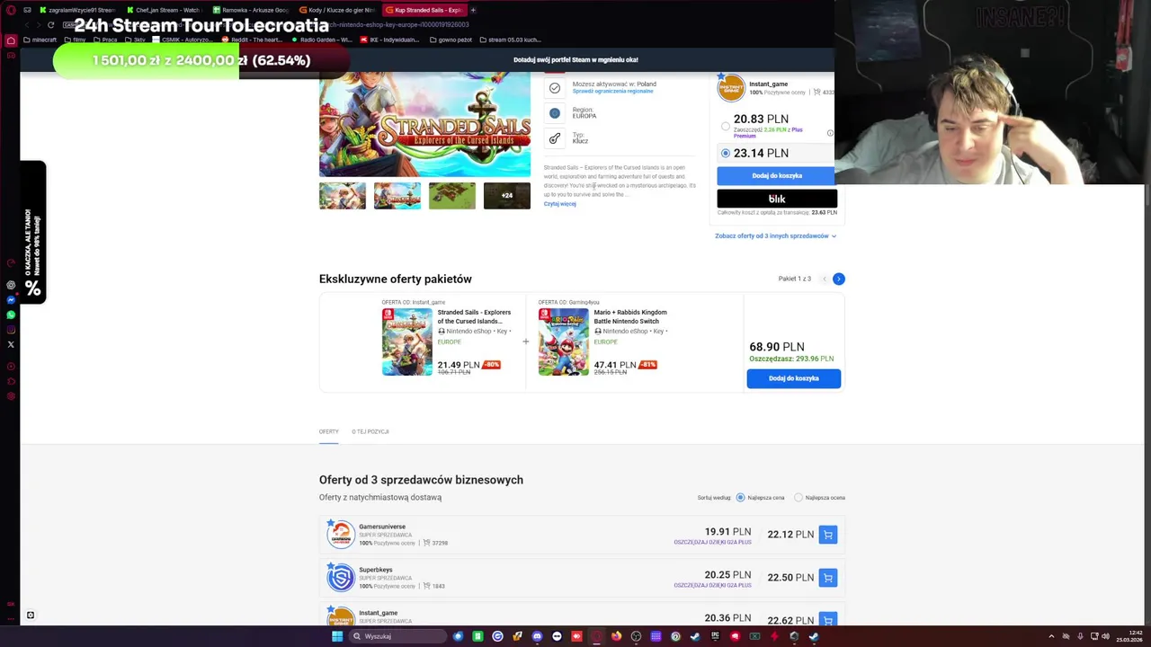Open the Reddit bookmark

pos(252,40)
